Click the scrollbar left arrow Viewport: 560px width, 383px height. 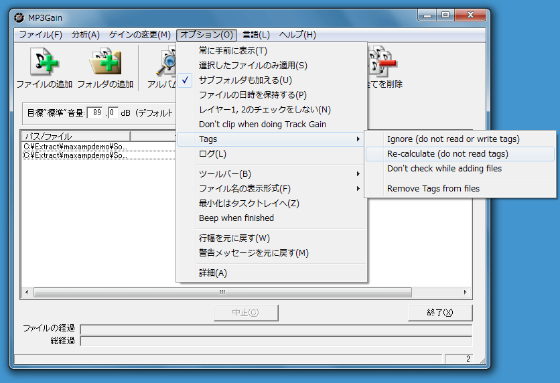pos(27,293)
